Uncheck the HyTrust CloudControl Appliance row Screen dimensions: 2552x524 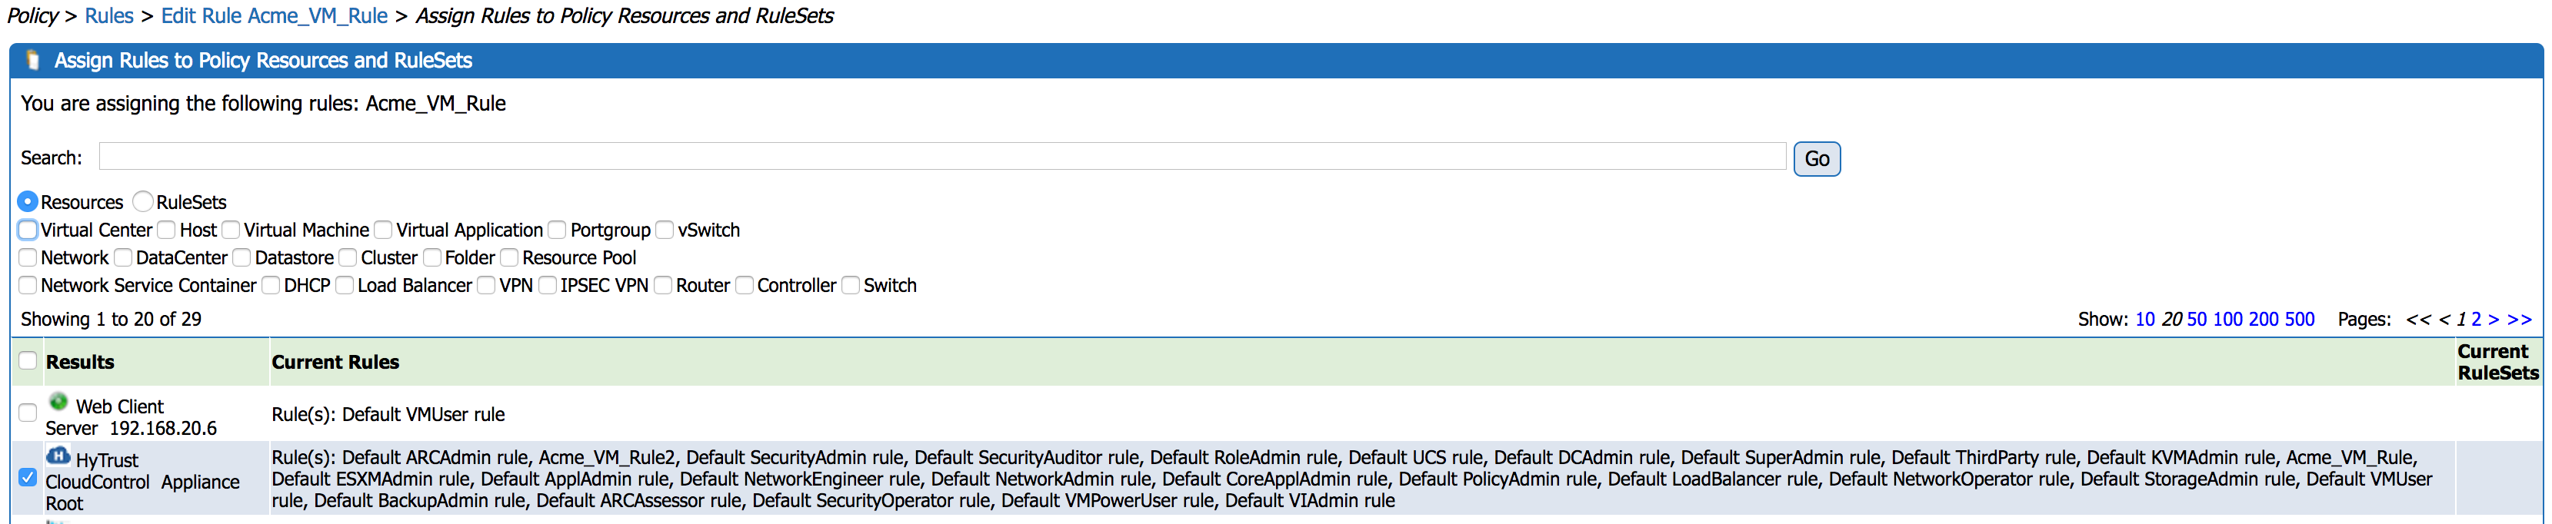[x=28, y=477]
